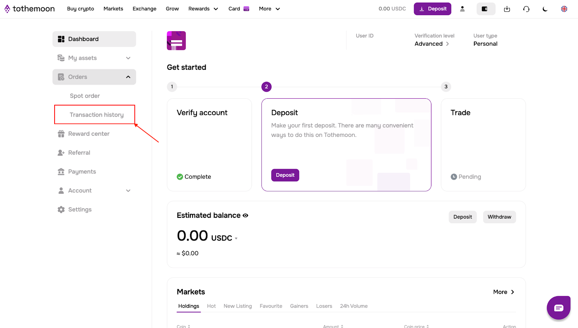Image resolution: width=578 pixels, height=328 pixels.
Task: Click the Withdraw button
Action: [500, 217]
